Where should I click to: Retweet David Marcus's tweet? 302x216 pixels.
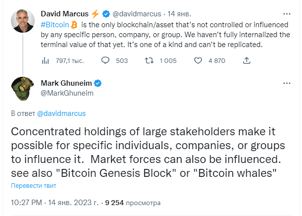[149, 60]
